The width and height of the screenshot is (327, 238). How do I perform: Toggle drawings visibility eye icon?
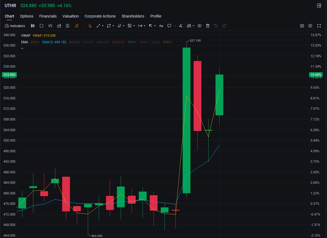[x=199, y=26]
